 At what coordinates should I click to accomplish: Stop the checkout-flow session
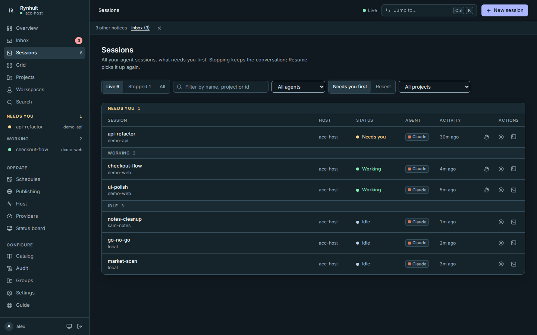pyautogui.click(x=501, y=169)
